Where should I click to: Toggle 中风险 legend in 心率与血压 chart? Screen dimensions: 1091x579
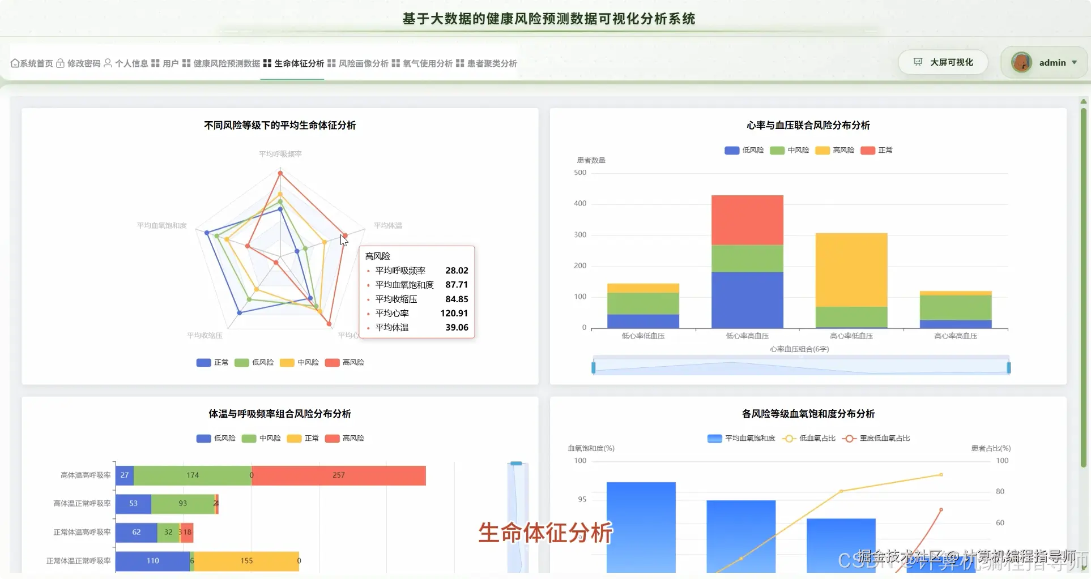[x=790, y=150]
